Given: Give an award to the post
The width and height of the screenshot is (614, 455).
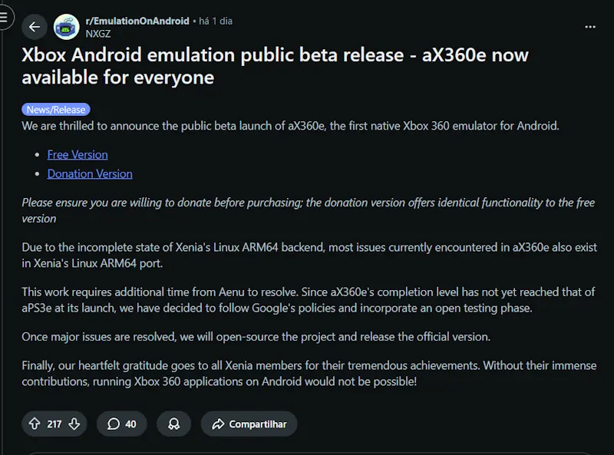Looking at the screenshot, I should click(x=173, y=424).
